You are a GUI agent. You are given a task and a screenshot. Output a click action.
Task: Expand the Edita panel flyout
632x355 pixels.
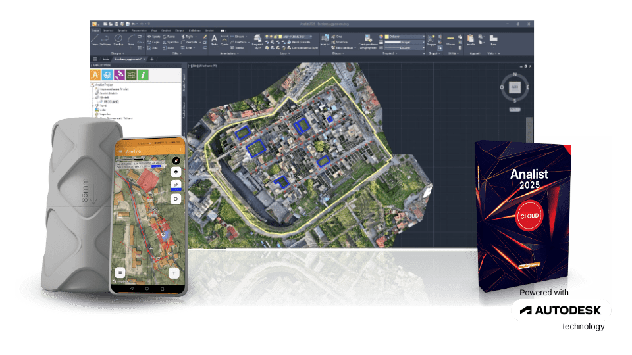178,54
